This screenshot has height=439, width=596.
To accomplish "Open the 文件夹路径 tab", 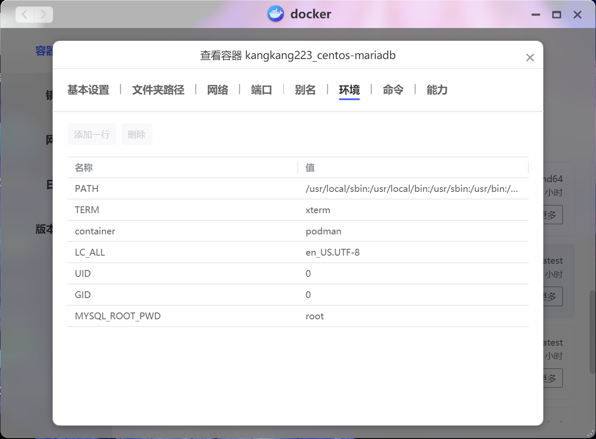I will (158, 90).
